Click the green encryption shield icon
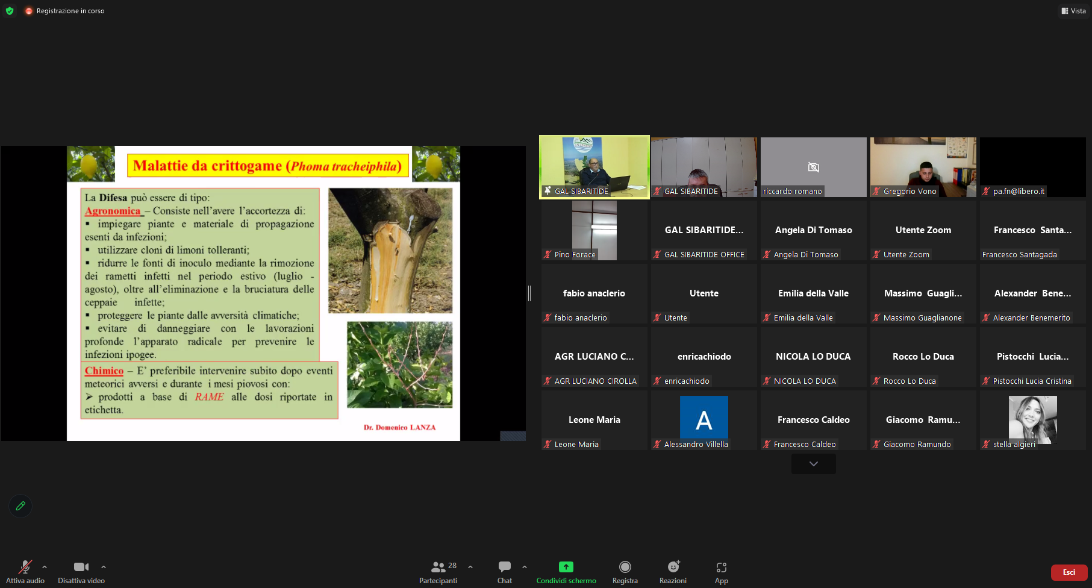Screen dimensions: 1092x588 pos(10,11)
